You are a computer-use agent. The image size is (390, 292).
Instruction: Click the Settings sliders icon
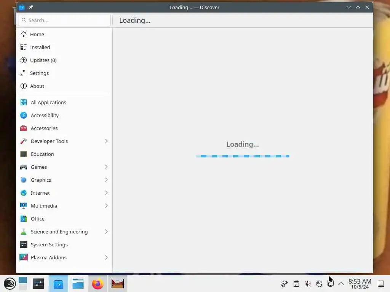(x=23, y=73)
